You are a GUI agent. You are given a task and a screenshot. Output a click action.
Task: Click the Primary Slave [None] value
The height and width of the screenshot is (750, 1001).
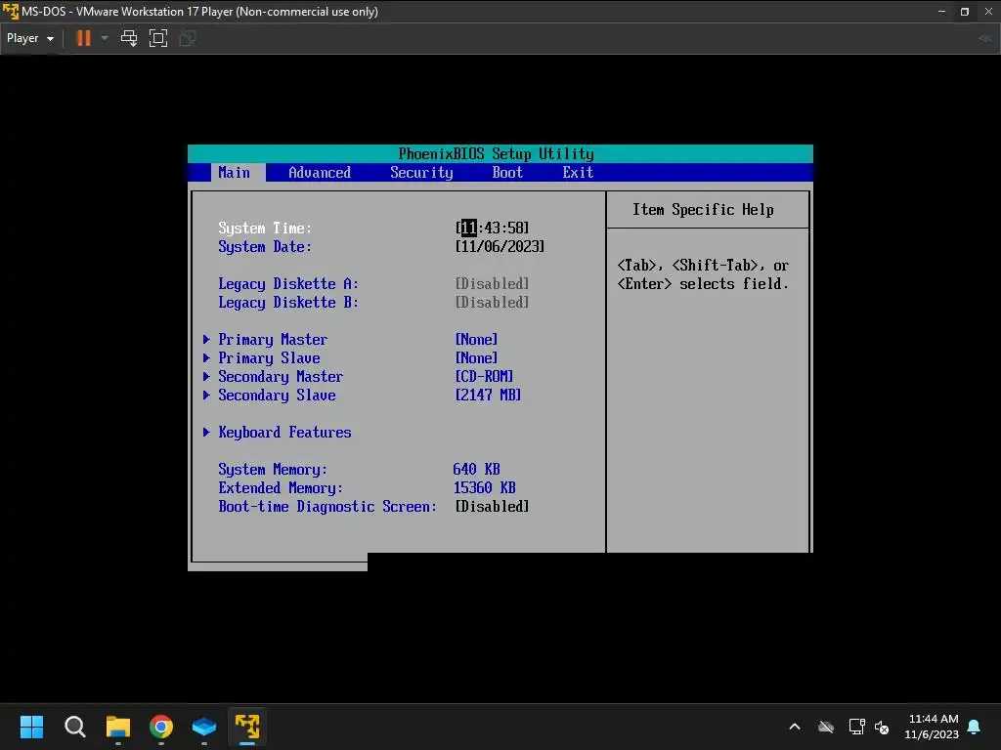[x=476, y=357]
